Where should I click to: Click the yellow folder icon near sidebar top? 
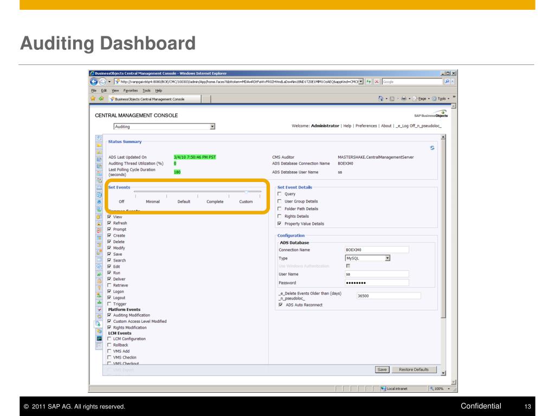(99, 145)
